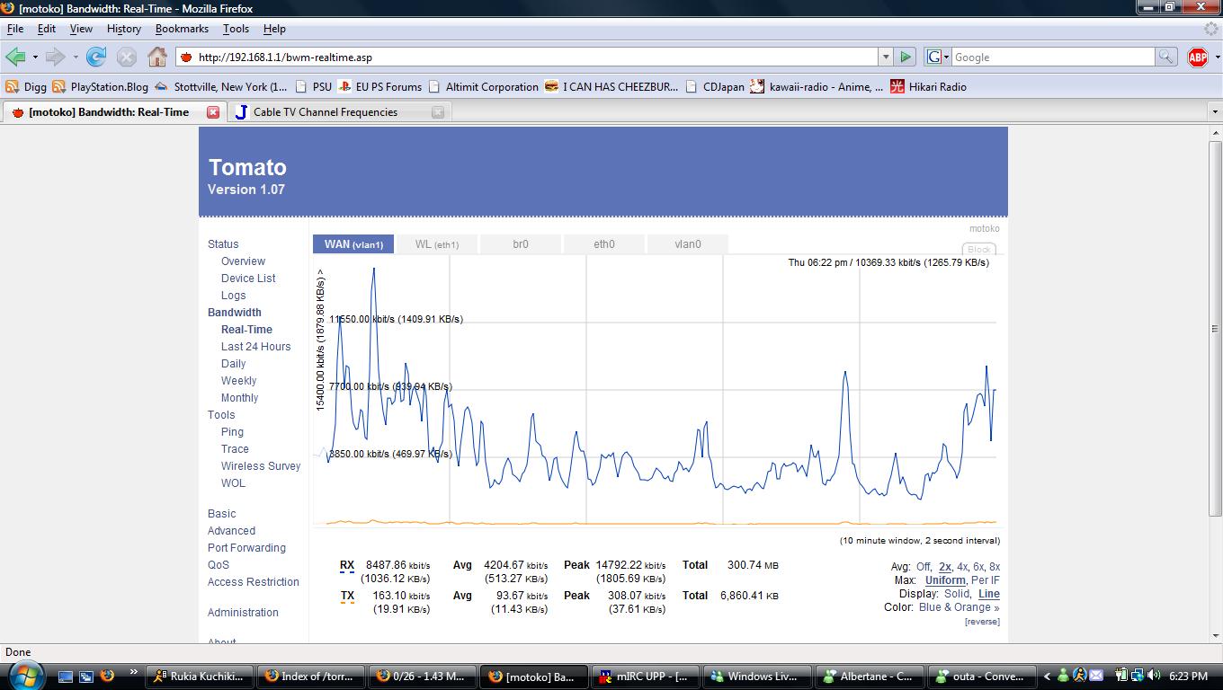
Task: Change graph color Blue & Orange
Action: (x=959, y=607)
